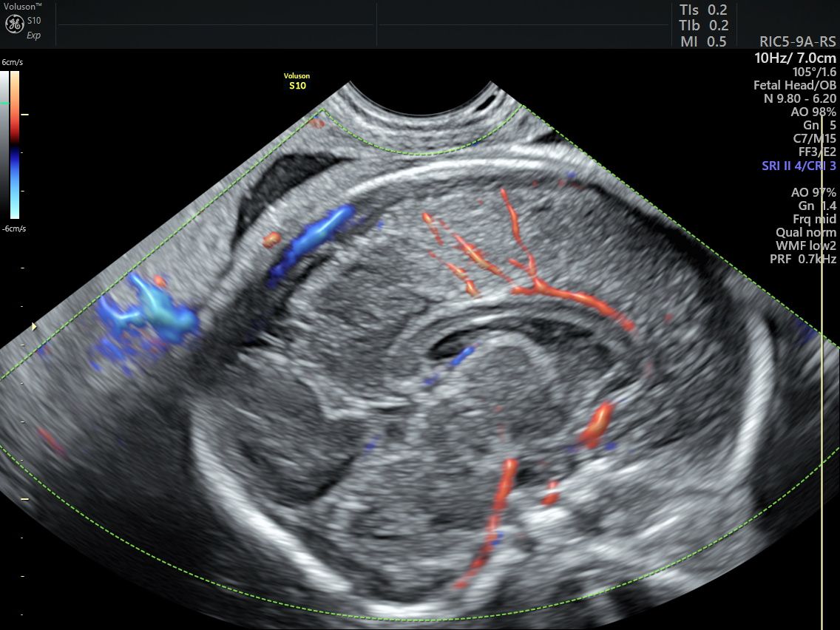Click the GE logo icon
The image size is (840, 630).
[x=14, y=24]
